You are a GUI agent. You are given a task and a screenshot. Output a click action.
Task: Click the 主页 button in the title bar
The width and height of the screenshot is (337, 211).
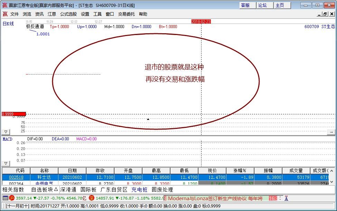click(x=282, y=6)
